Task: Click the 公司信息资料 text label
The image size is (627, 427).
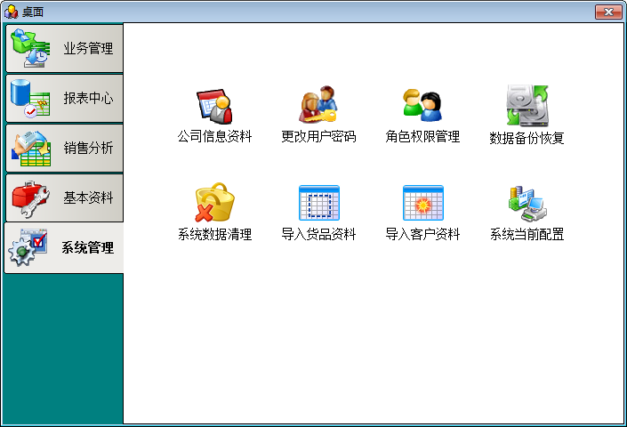Action: click(x=214, y=137)
